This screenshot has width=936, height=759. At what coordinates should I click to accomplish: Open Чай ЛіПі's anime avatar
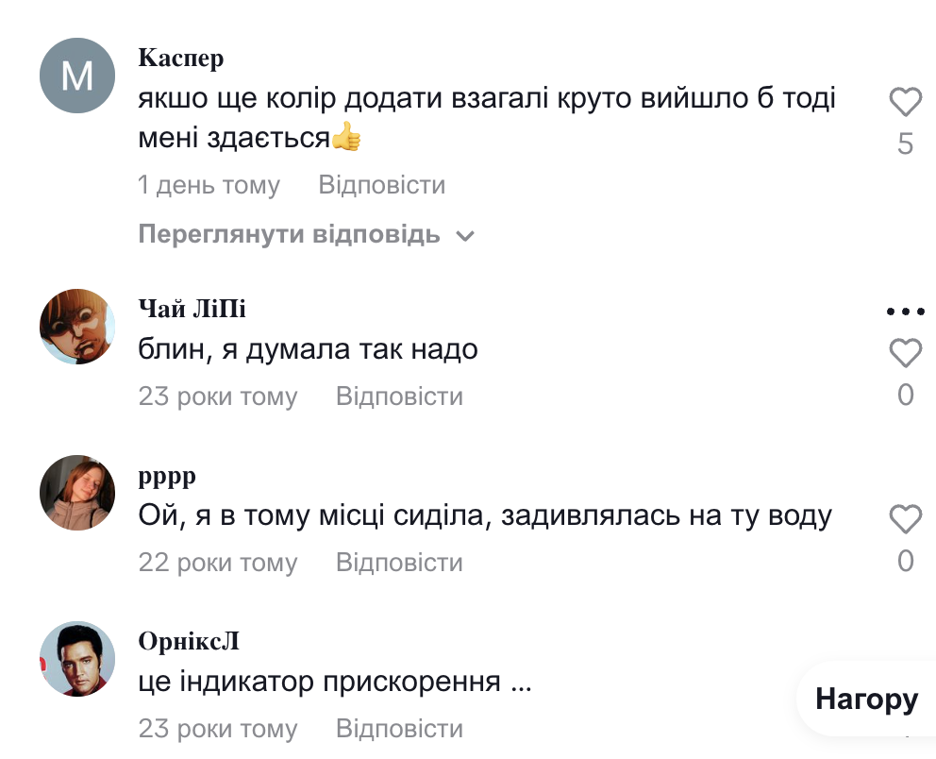point(77,327)
